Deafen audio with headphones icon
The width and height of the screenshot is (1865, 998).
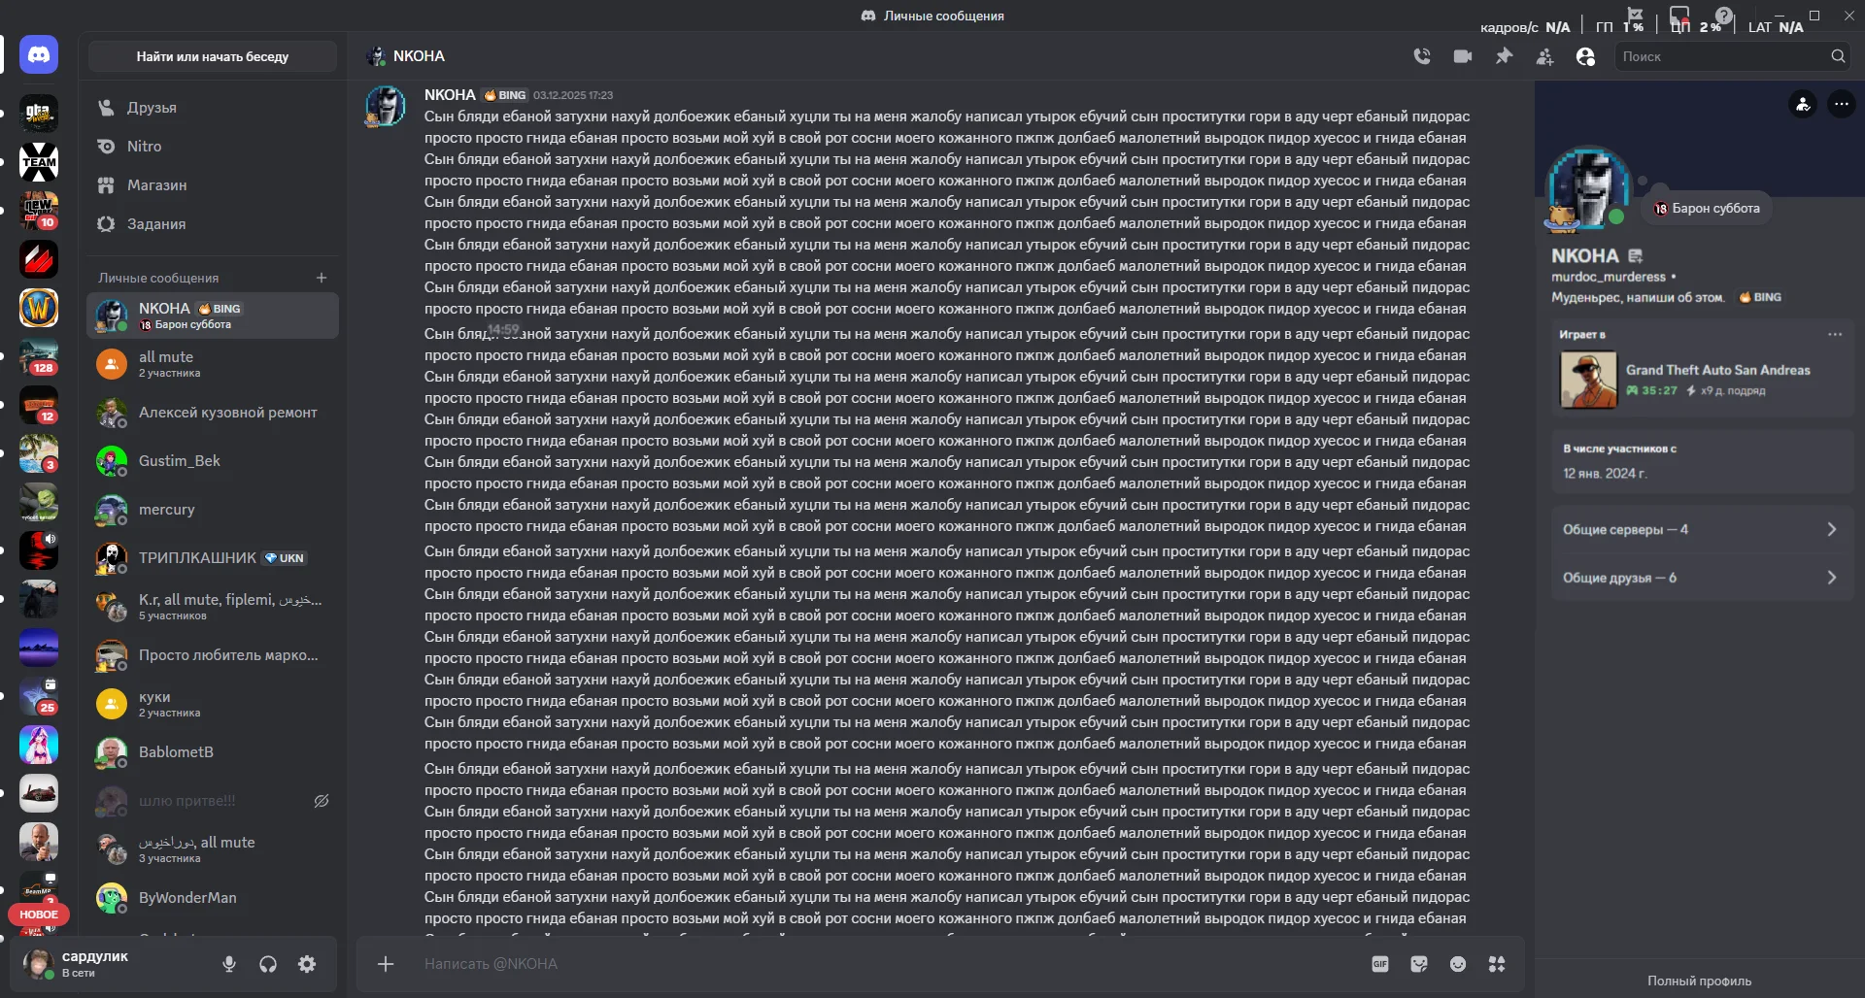[268, 964]
